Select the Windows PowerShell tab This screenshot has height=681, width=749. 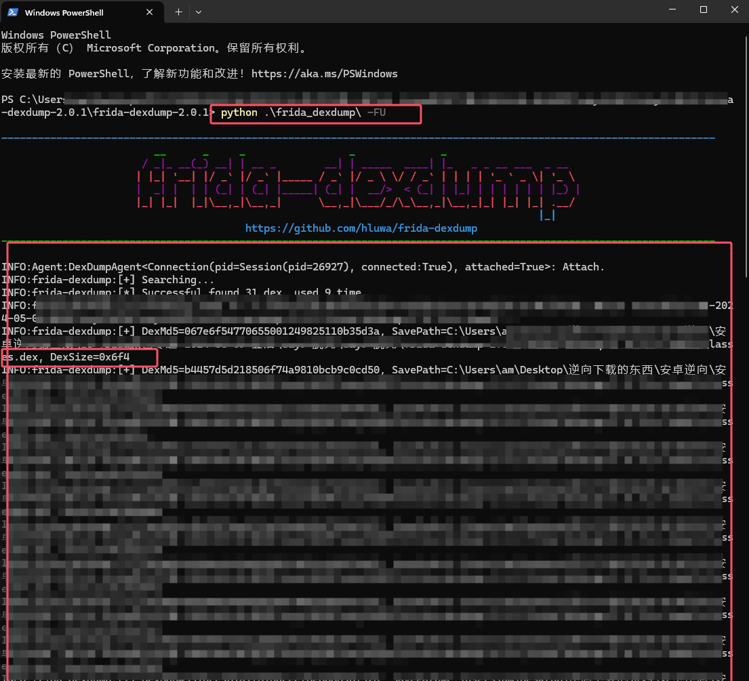[82, 12]
